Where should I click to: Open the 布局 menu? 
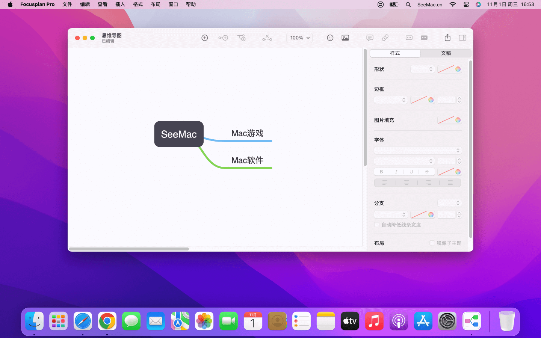tap(156, 5)
